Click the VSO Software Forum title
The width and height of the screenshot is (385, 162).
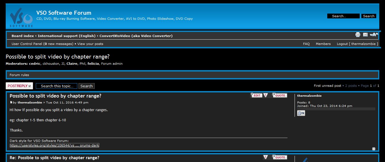(64, 13)
